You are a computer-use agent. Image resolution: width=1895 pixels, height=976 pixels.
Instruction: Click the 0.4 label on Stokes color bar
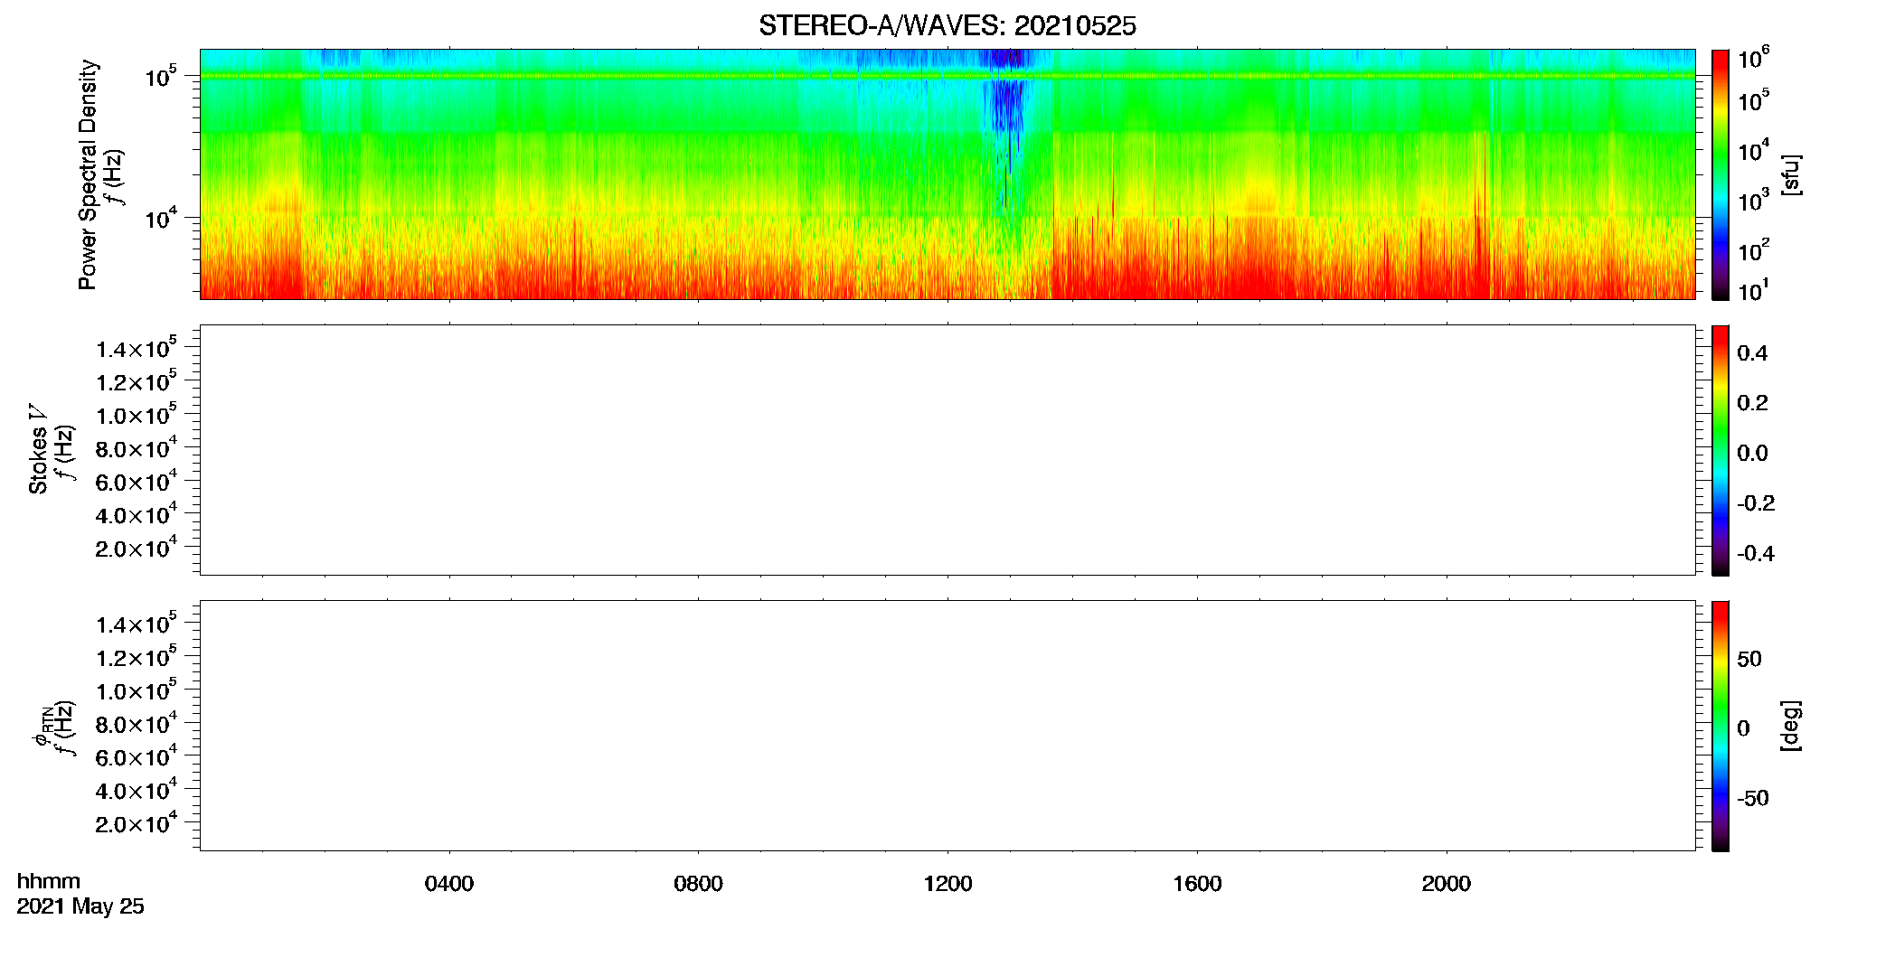click(1752, 353)
